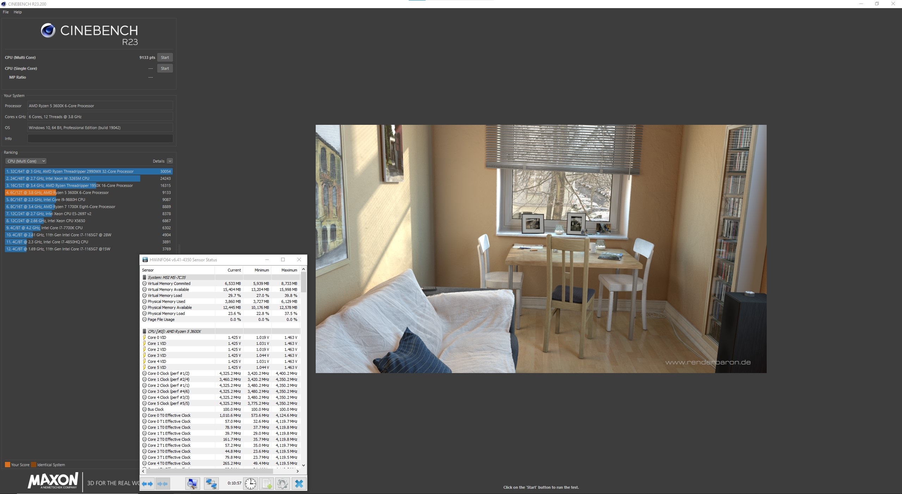Click the HWiNFO title bar app icon

[x=145, y=260]
